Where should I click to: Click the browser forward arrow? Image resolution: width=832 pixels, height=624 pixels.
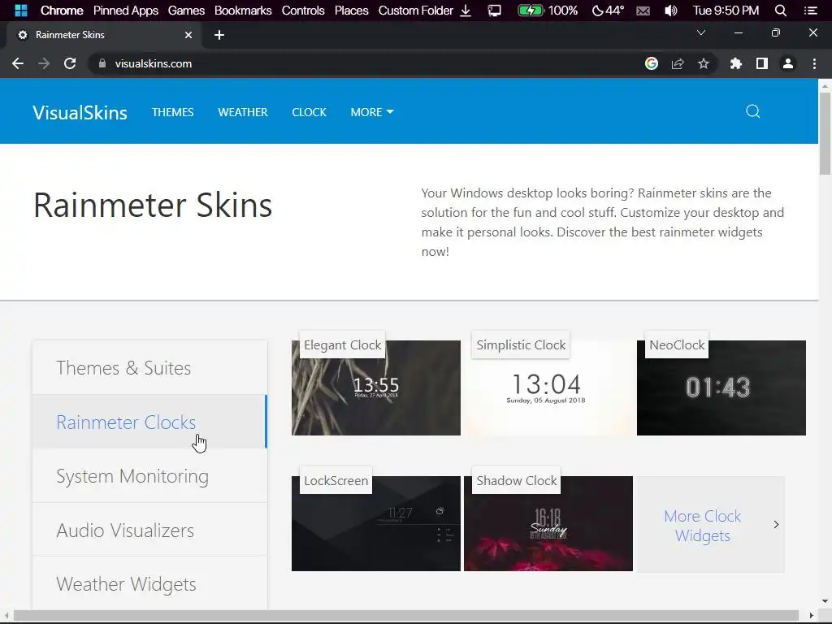(44, 63)
